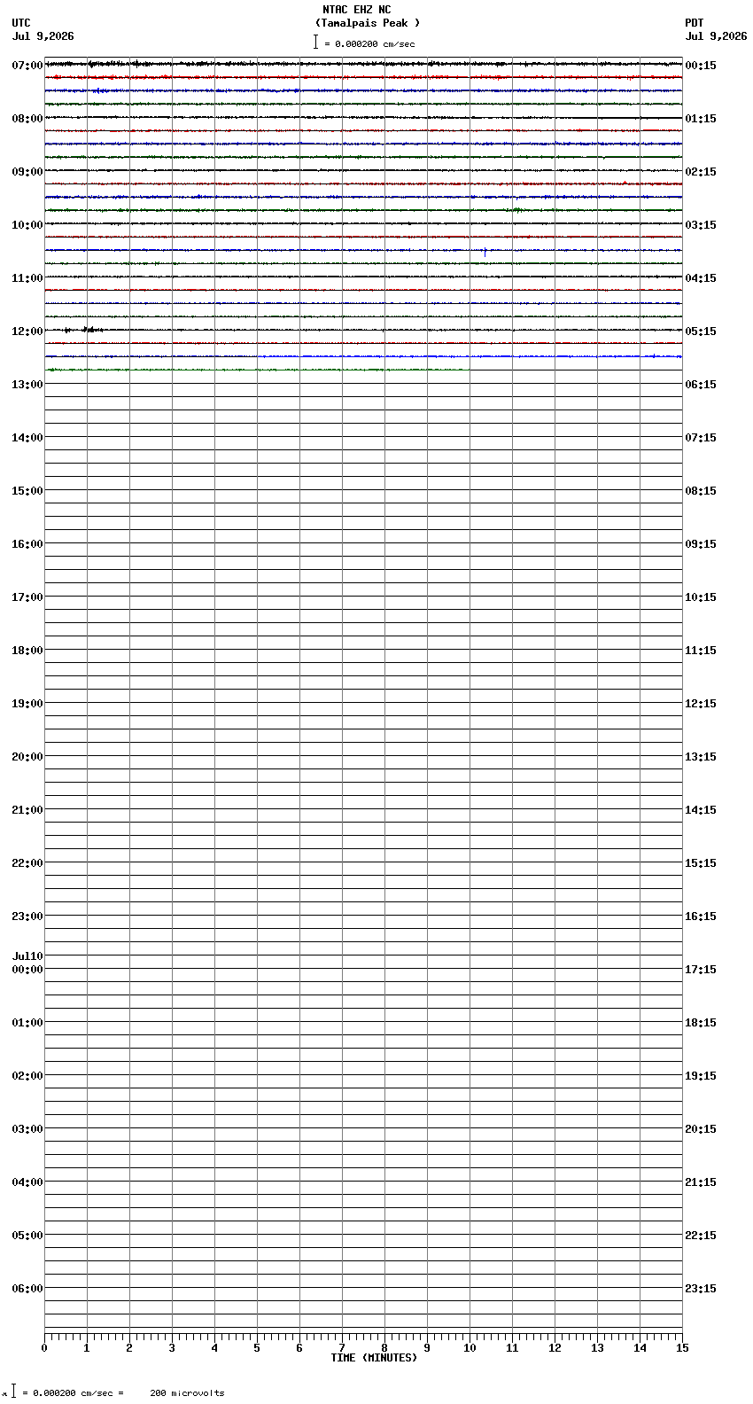This screenshot has height=1404, width=753.
Task: Click the 20:00 UTC row label
Action: (x=27, y=757)
